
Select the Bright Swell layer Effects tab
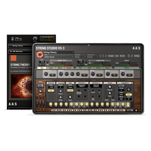(x=98, y=68)
